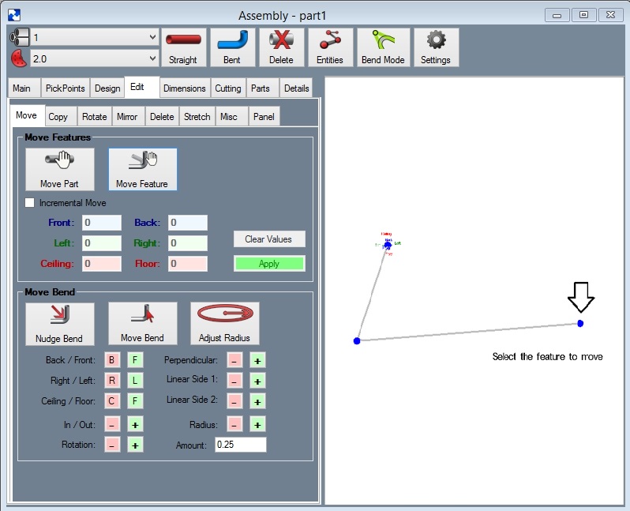Click the Amount input field
Viewport: 630px width, 511px height.
pyautogui.click(x=240, y=445)
